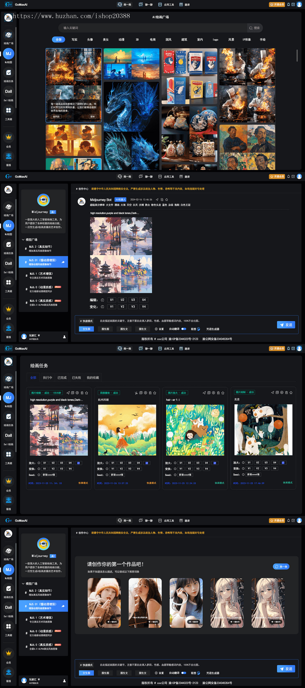Click the 换一换 button
This screenshot has height=688, width=305.
(281, 566)
